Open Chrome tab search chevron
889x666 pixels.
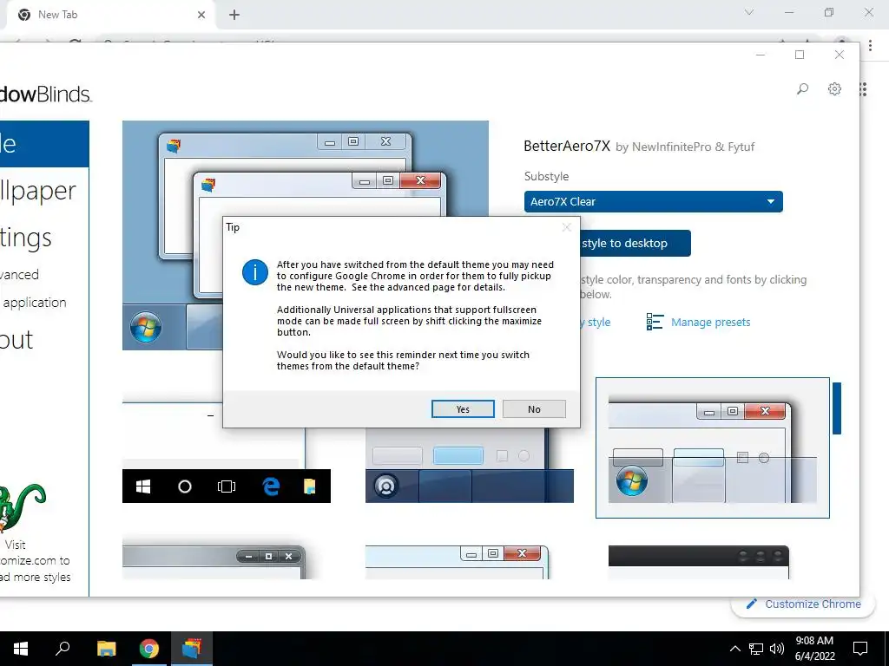tap(749, 12)
